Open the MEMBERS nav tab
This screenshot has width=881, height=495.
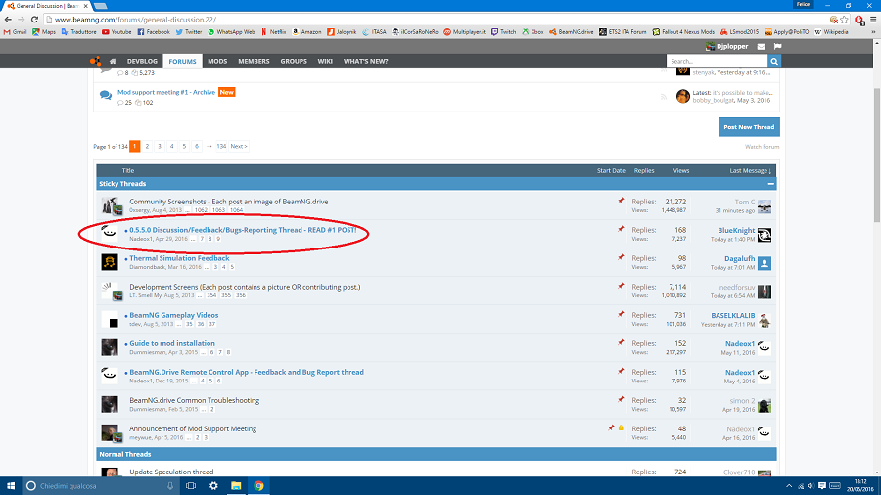pyautogui.click(x=254, y=62)
